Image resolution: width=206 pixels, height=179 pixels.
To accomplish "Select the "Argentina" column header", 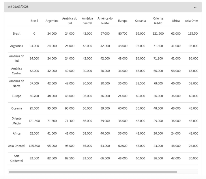I will [52, 21].
